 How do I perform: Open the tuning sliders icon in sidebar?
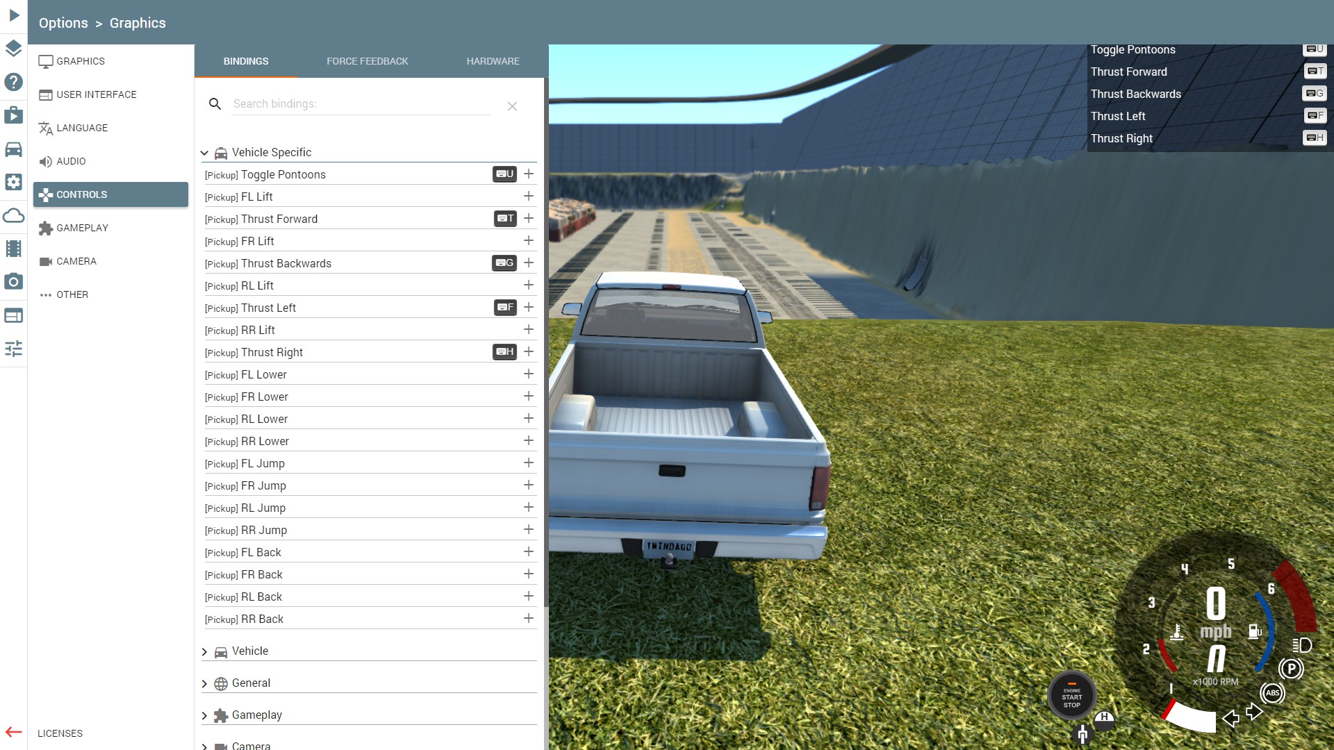14,349
